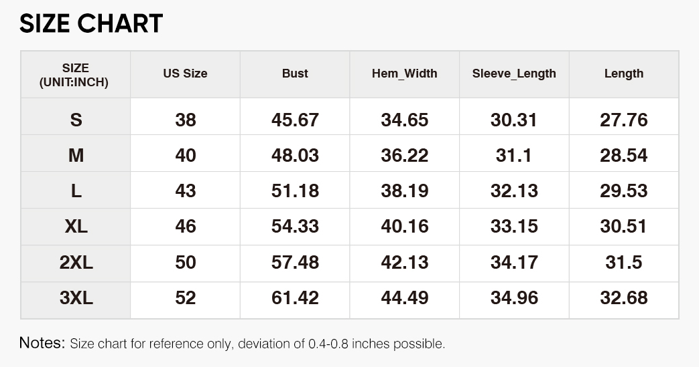Click the SIZE (UNIT:INCH) header cell
Image resolution: width=699 pixels, height=367 pixels.
(76, 75)
